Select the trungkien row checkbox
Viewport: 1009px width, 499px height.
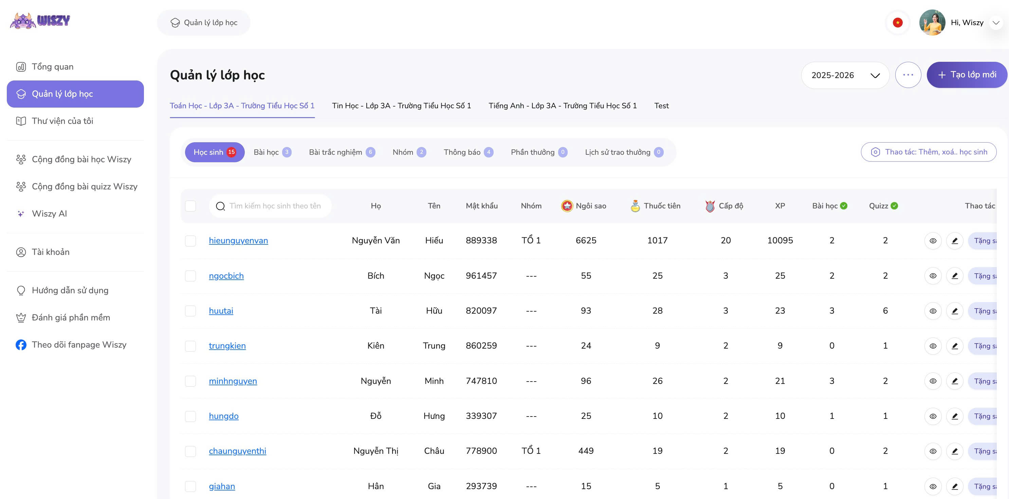(x=190, y=346)
